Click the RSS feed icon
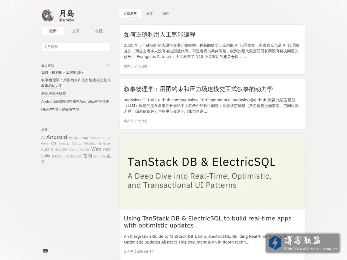The image size is (347, 260). [x=108, y=66]
